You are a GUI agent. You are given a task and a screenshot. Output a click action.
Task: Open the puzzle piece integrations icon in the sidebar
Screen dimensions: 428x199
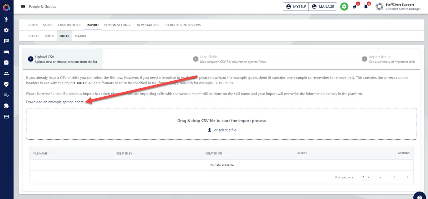coord(6,106)
